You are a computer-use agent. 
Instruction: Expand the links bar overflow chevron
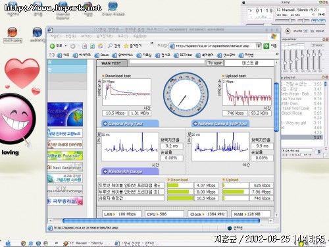[277, 54]
